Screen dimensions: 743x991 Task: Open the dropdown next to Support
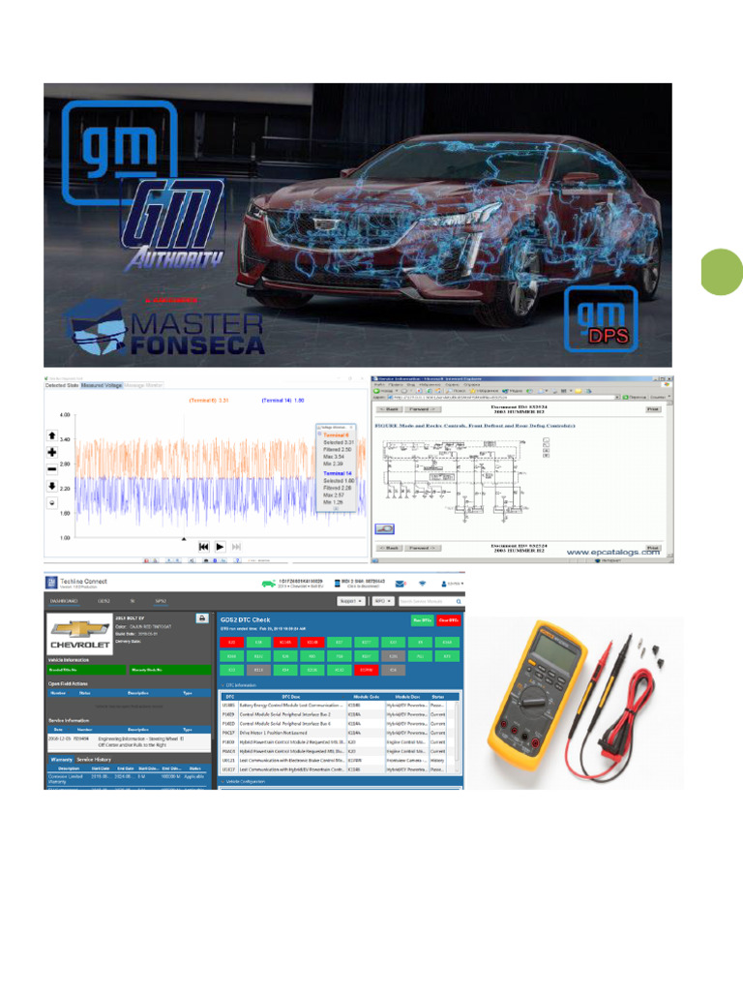point(383,601)
